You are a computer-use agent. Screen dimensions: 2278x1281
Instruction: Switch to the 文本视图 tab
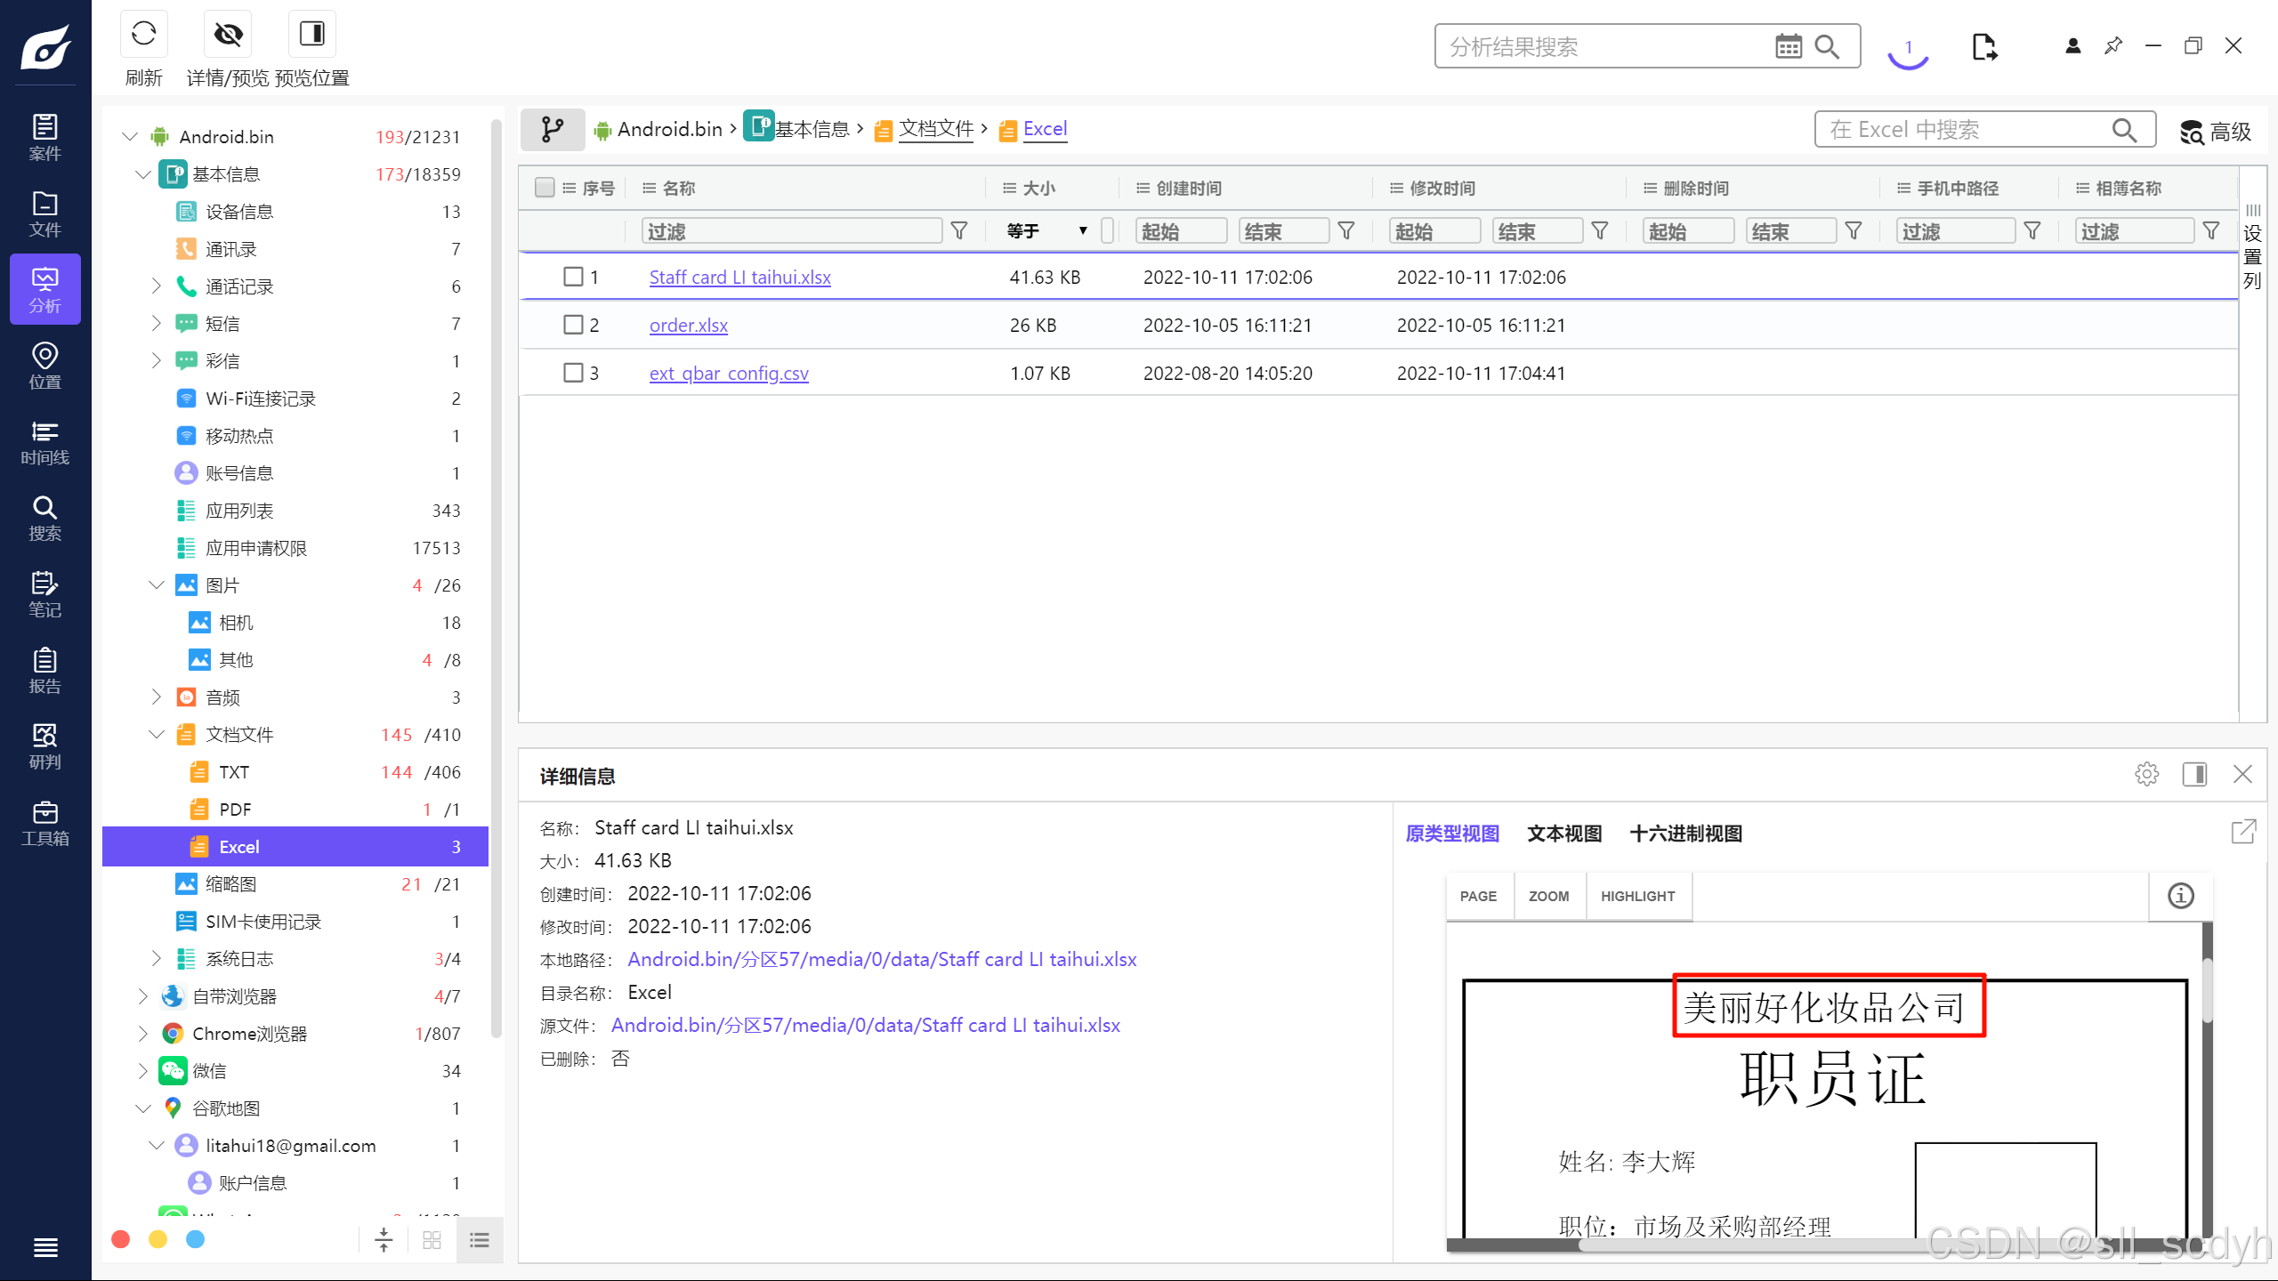[x=1564, y=834]
